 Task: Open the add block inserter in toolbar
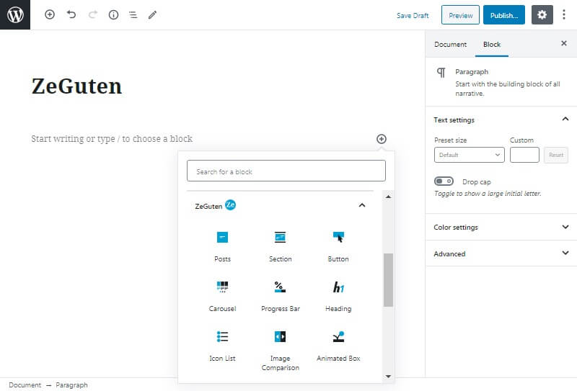[50, 14]
